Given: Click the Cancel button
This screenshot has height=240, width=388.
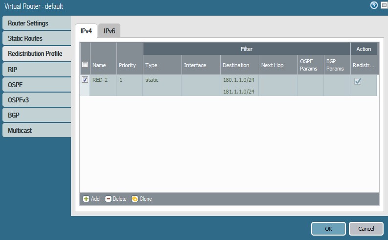Looking at the screenshot, I should tap(366, 229).
